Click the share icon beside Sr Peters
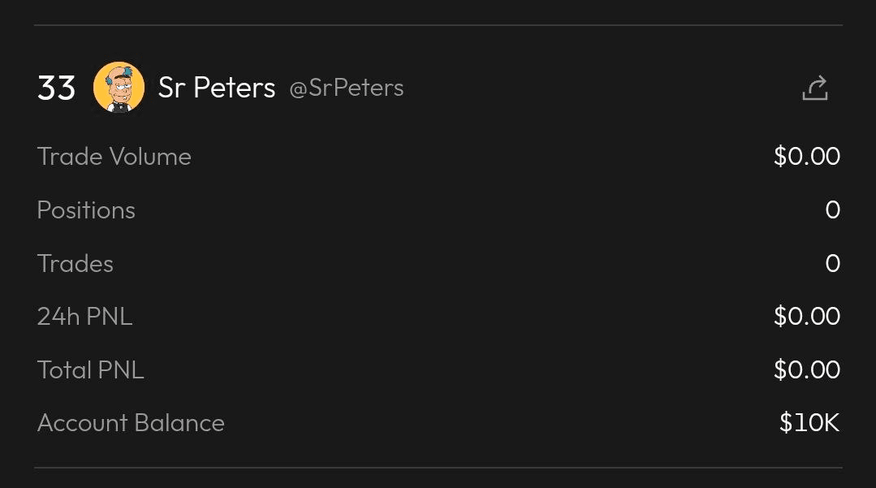This screenshot has height=488, width=876. [814, 88]
